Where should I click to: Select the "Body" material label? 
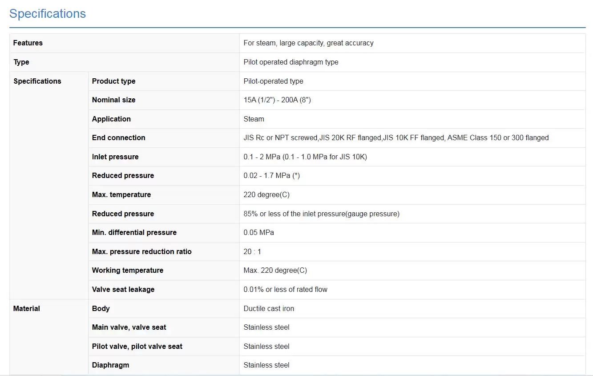101,308
